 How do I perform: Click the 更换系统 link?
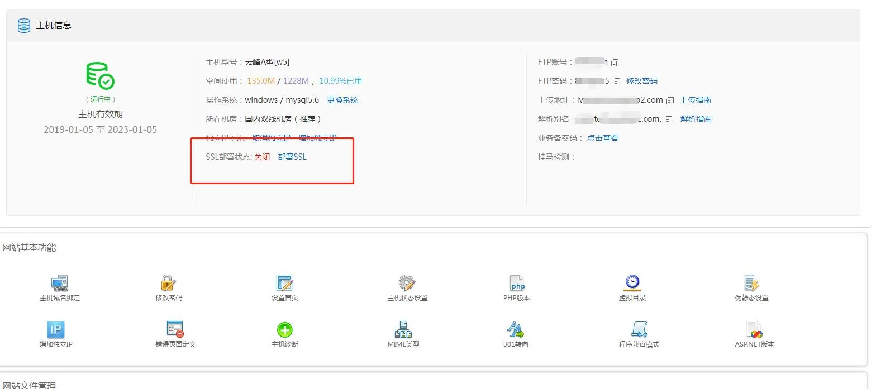click(342, 100)
